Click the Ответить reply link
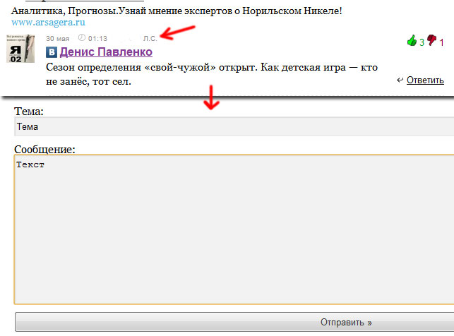 (425, 80)
